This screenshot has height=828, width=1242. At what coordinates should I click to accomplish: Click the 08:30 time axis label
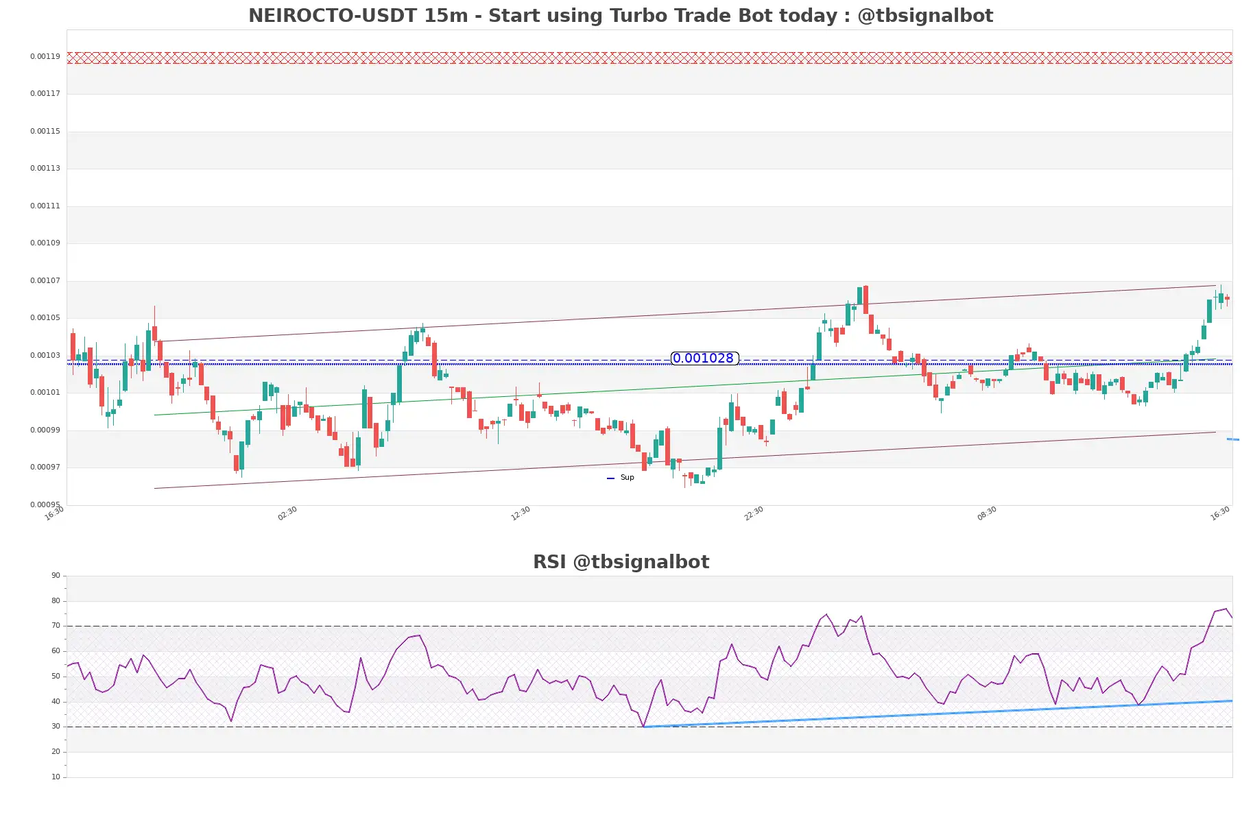click(x=987, y=513)
